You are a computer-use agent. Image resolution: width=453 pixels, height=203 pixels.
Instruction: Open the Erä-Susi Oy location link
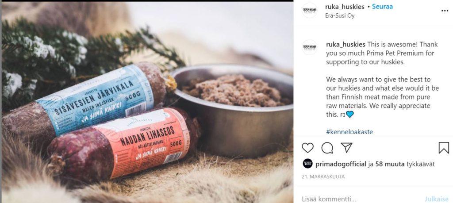point(339,15)
